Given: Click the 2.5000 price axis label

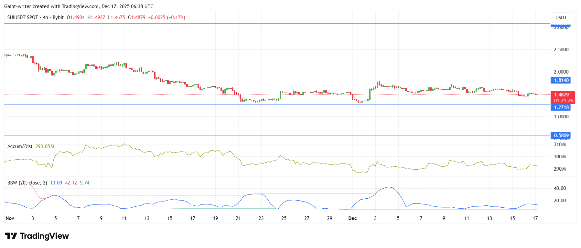Looking at the screenshot, I should (x=561, y=50).
